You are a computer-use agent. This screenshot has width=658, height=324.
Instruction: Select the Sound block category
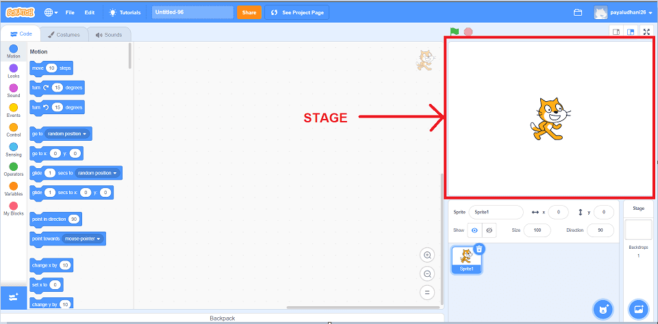pos(14,91)
